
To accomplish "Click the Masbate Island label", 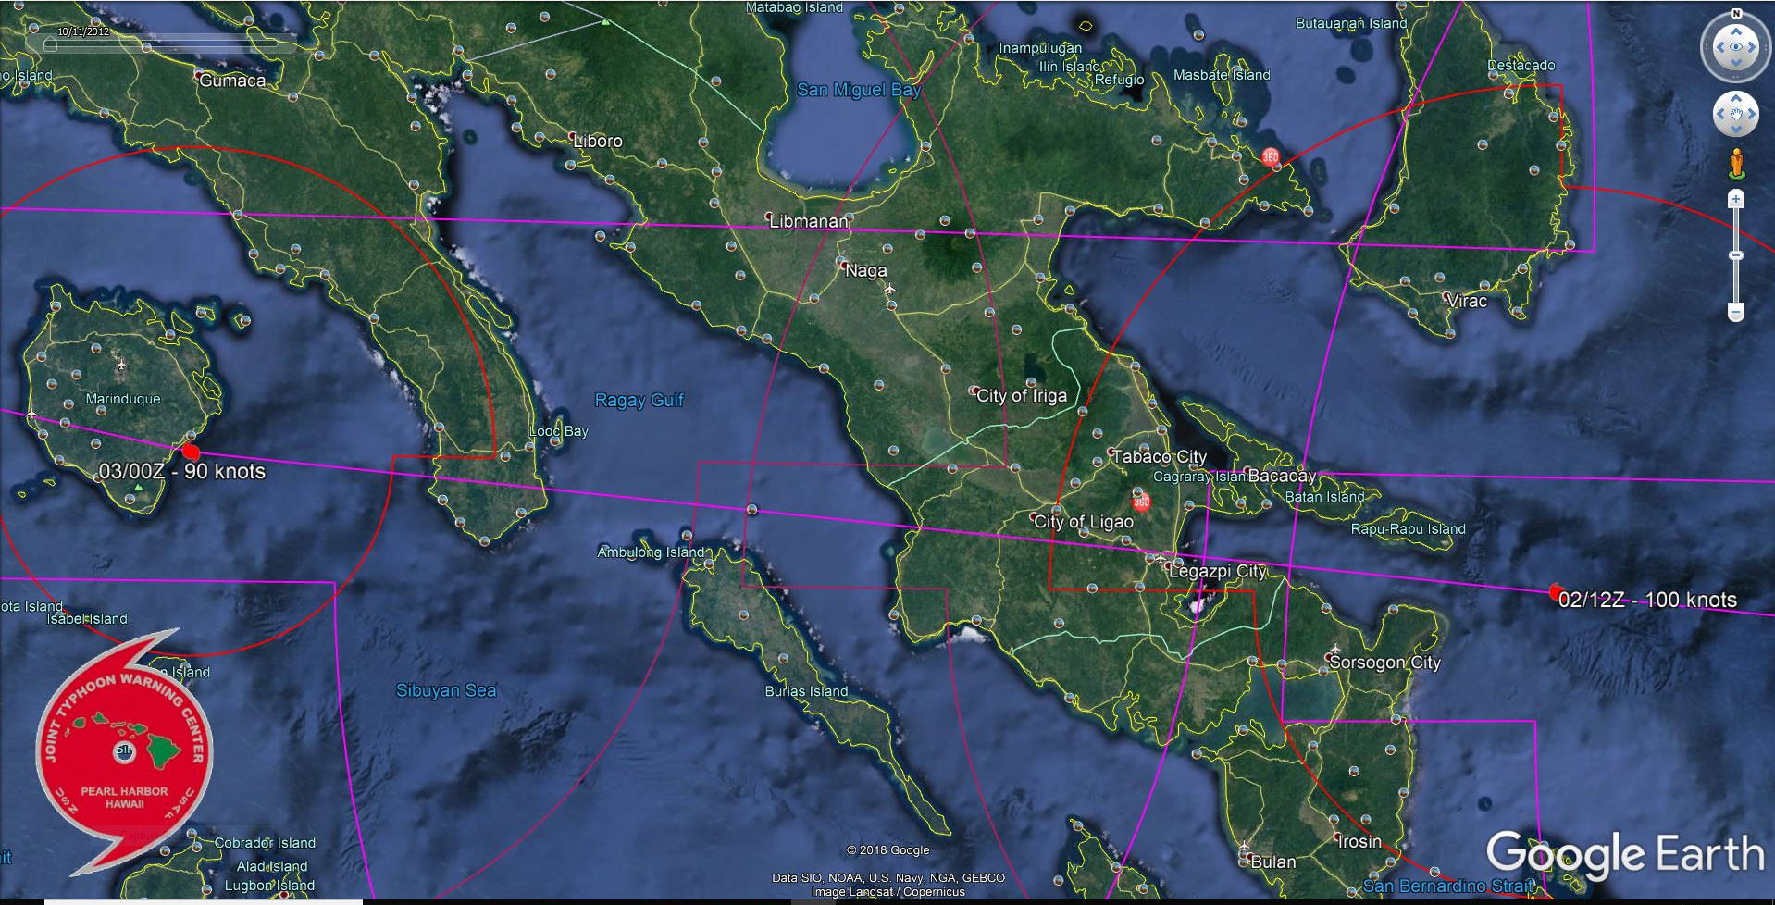I will pyautogui.click(x=1222, y=75).
